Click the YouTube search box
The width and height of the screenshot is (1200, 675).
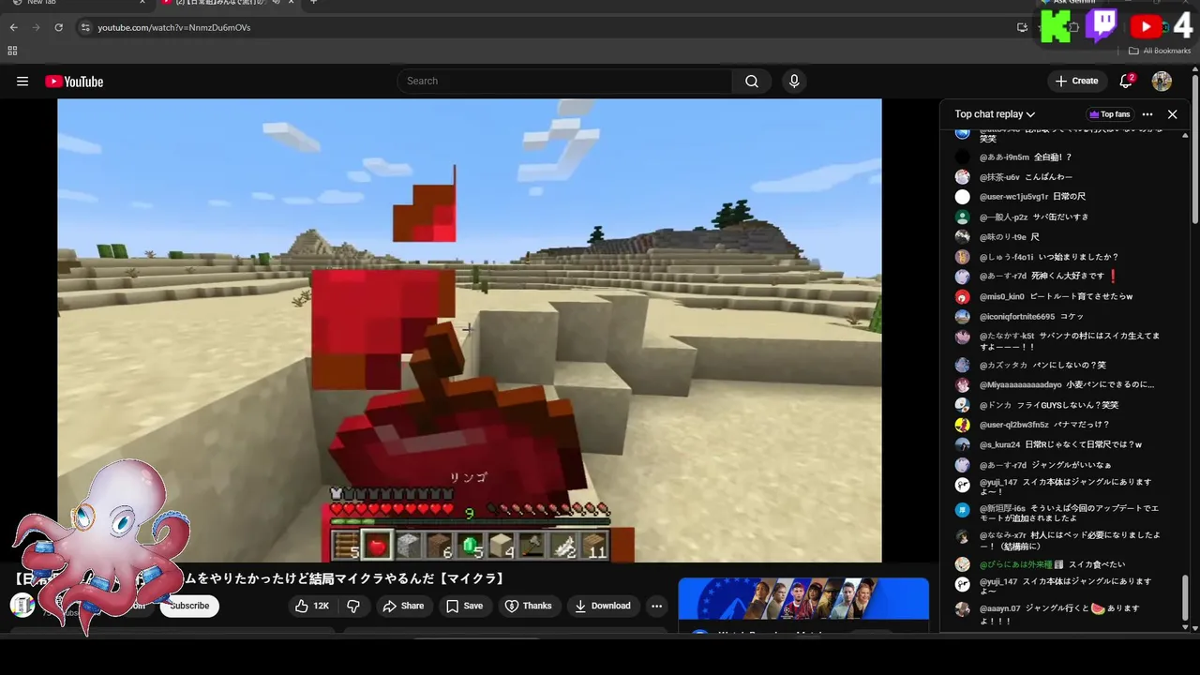pyautogui.click(x=564, y=81)
